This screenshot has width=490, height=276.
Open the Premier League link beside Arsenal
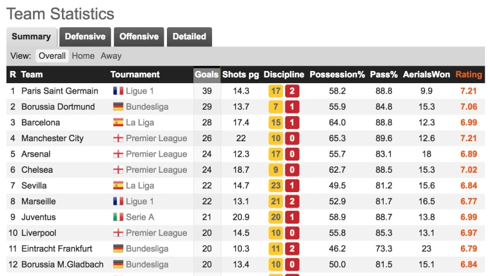156,154
